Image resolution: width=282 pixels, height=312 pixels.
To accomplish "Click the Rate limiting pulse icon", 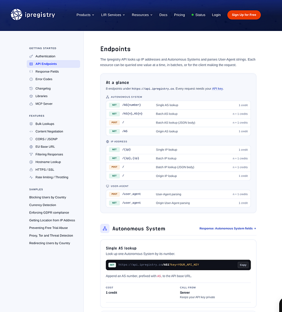I will coord(31,177).
